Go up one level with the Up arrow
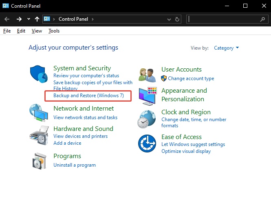The image size is (271, 211). click(x=37, y=19)
